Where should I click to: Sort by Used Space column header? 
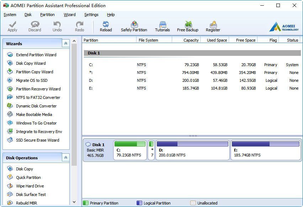(215, 40)
